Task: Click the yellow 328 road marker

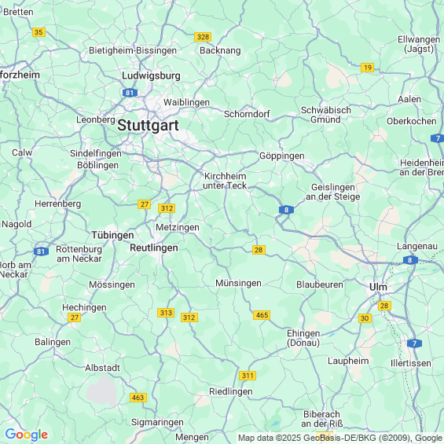Action: click(x=203, y=37)
